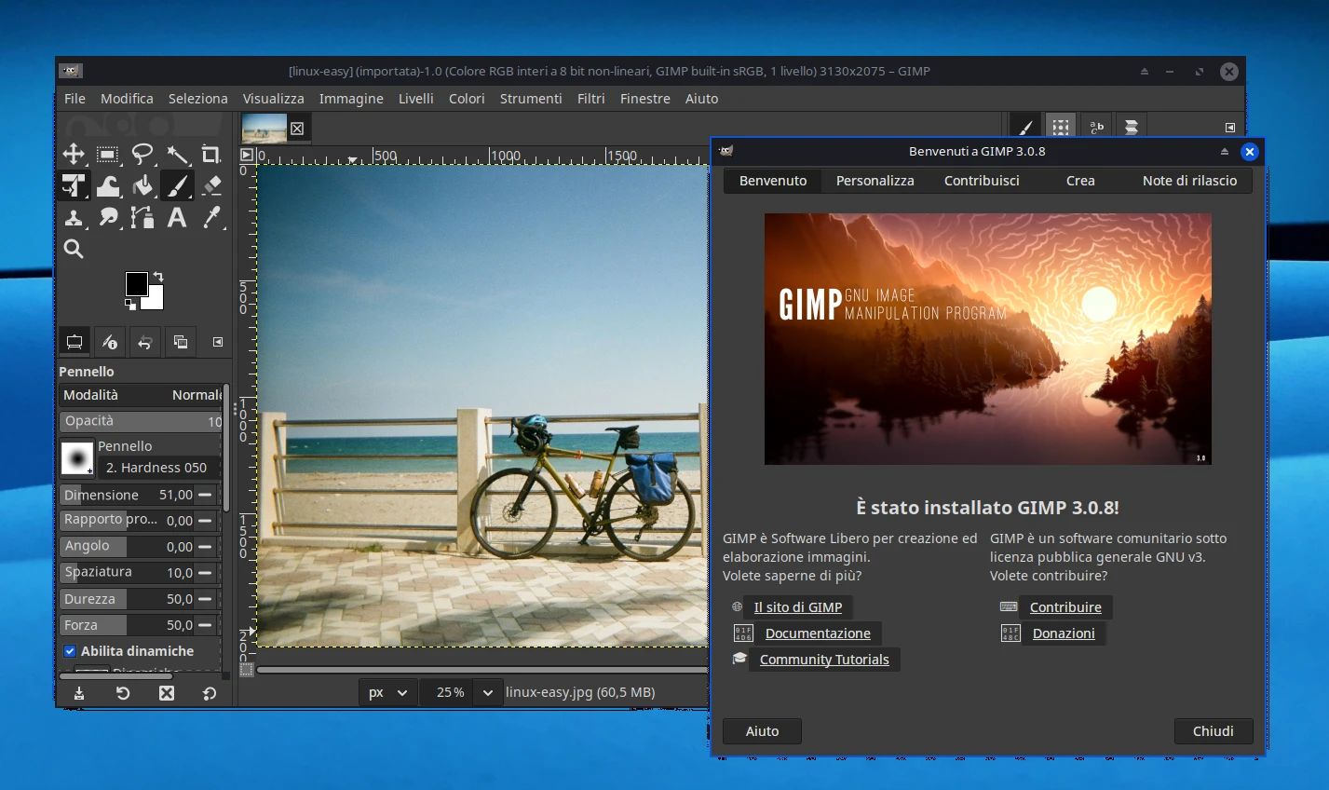Activate the Crop tool
The height and width of the screenshot is (790, 1329).
point(211,154)
